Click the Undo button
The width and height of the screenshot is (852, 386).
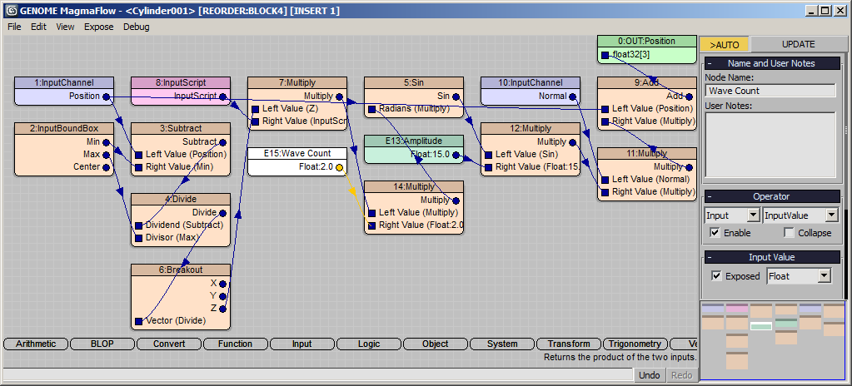(x=649, y=375)
